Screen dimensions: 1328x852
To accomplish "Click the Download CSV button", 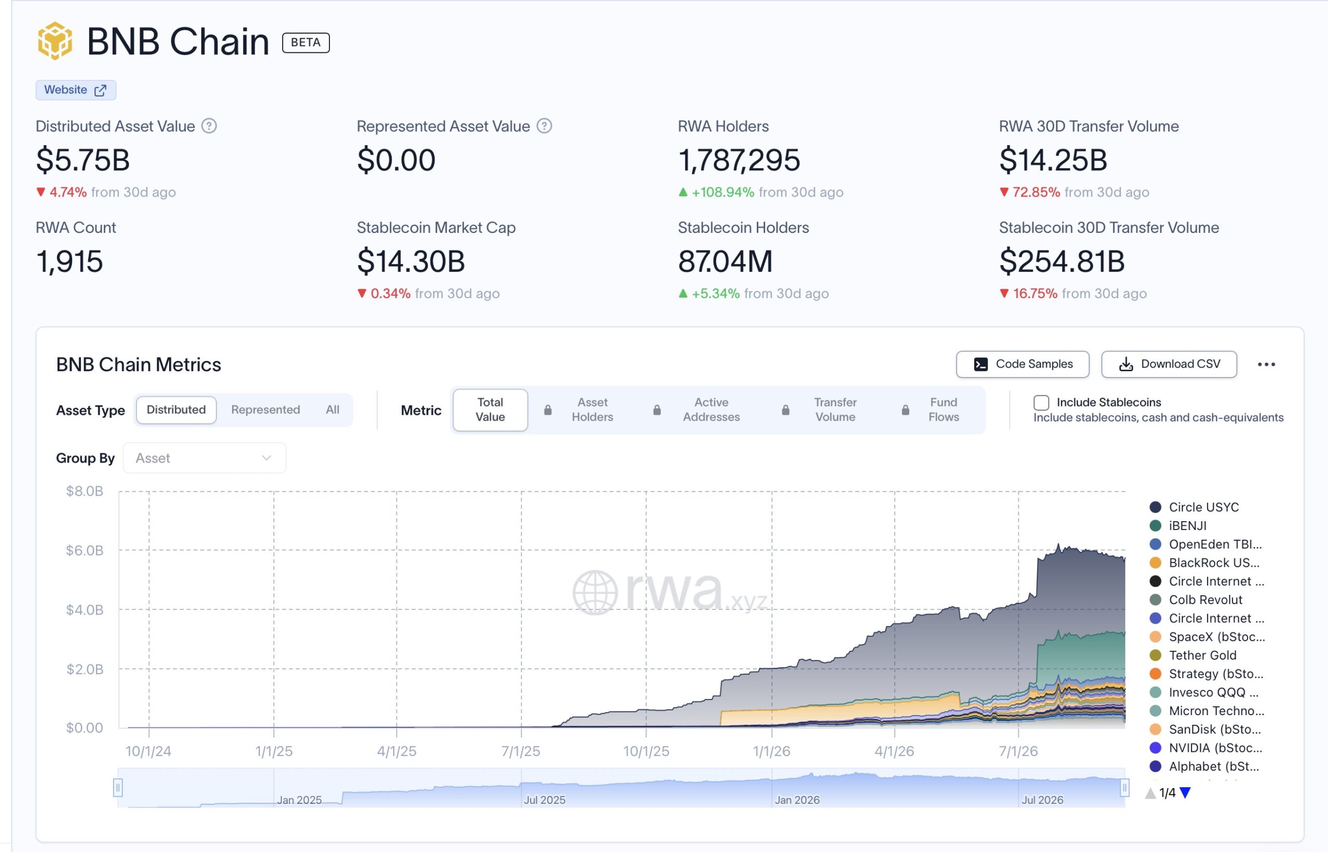I will pos(1169,365).
